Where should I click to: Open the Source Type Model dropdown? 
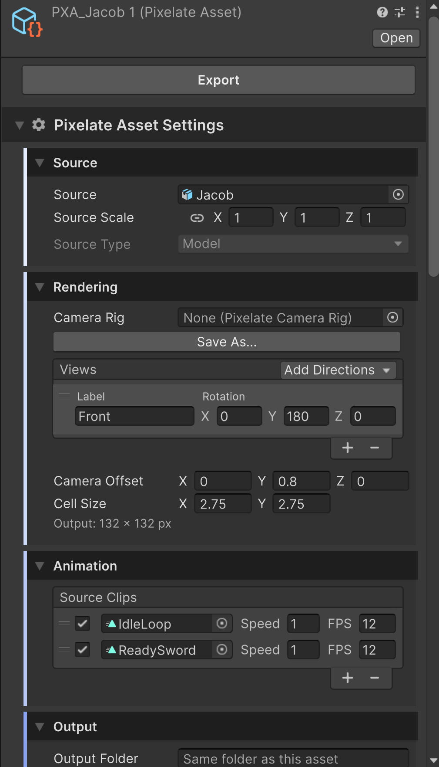tap(293, 244)
